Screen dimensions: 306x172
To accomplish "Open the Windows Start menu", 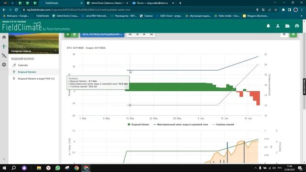I will pyautogui.click(x=4, y=168).
